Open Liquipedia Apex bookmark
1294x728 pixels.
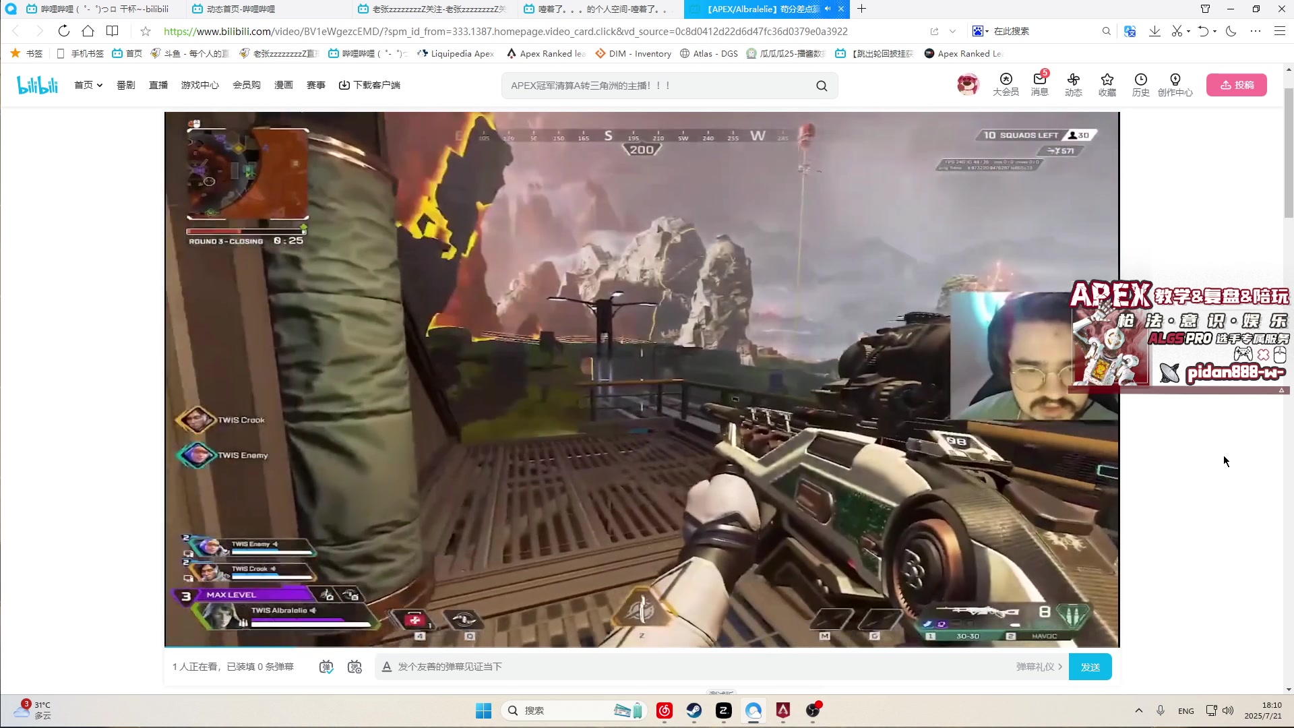(x=456, y=53)
